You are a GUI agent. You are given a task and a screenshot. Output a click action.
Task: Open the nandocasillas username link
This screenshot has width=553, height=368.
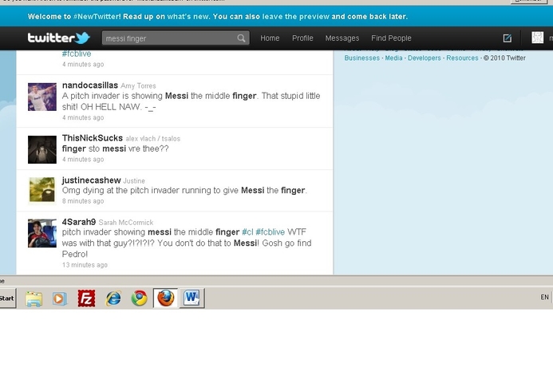[x=90, y=85]
